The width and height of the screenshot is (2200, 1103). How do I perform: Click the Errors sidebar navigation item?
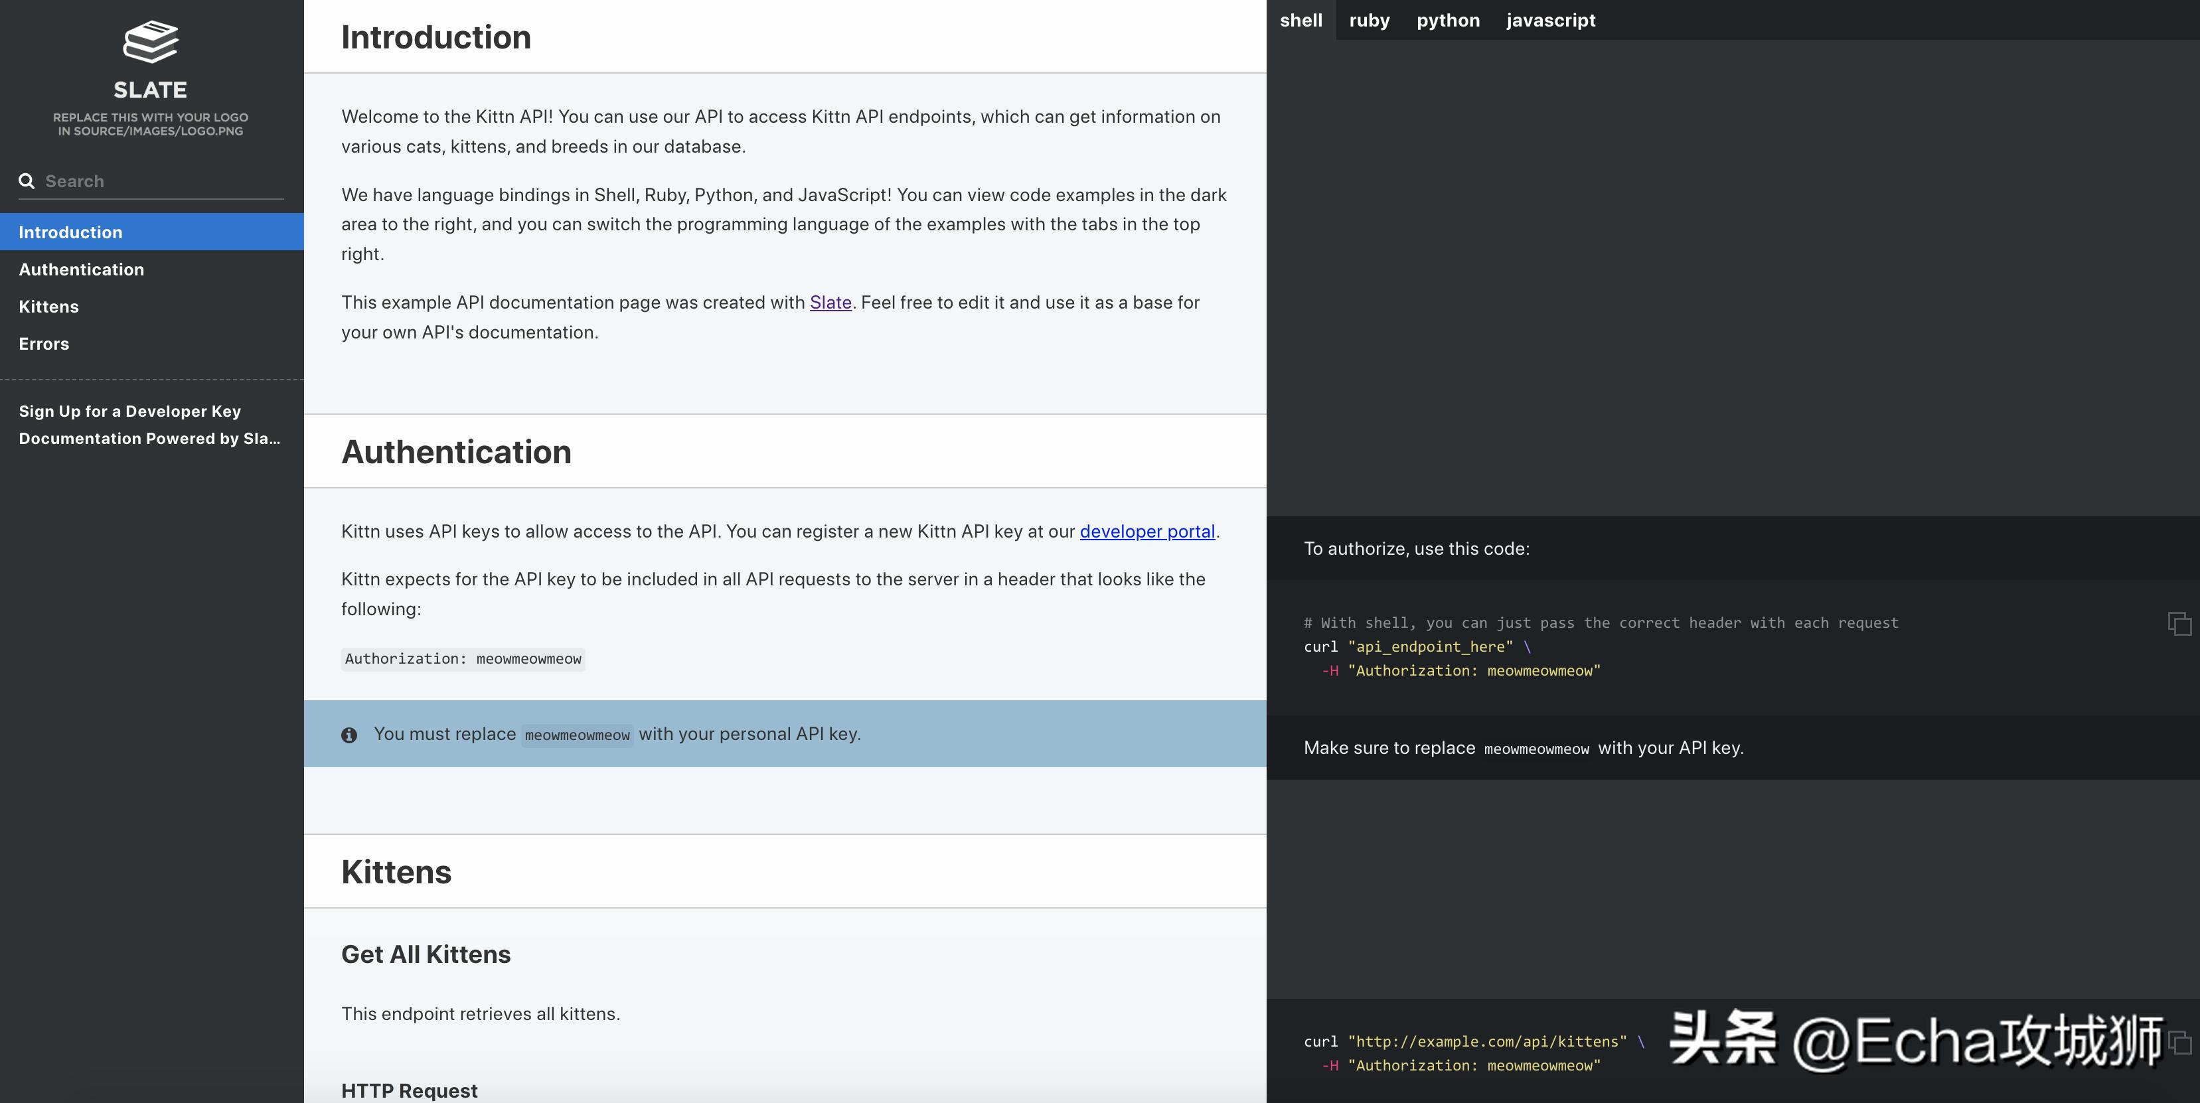pos(44,343)
